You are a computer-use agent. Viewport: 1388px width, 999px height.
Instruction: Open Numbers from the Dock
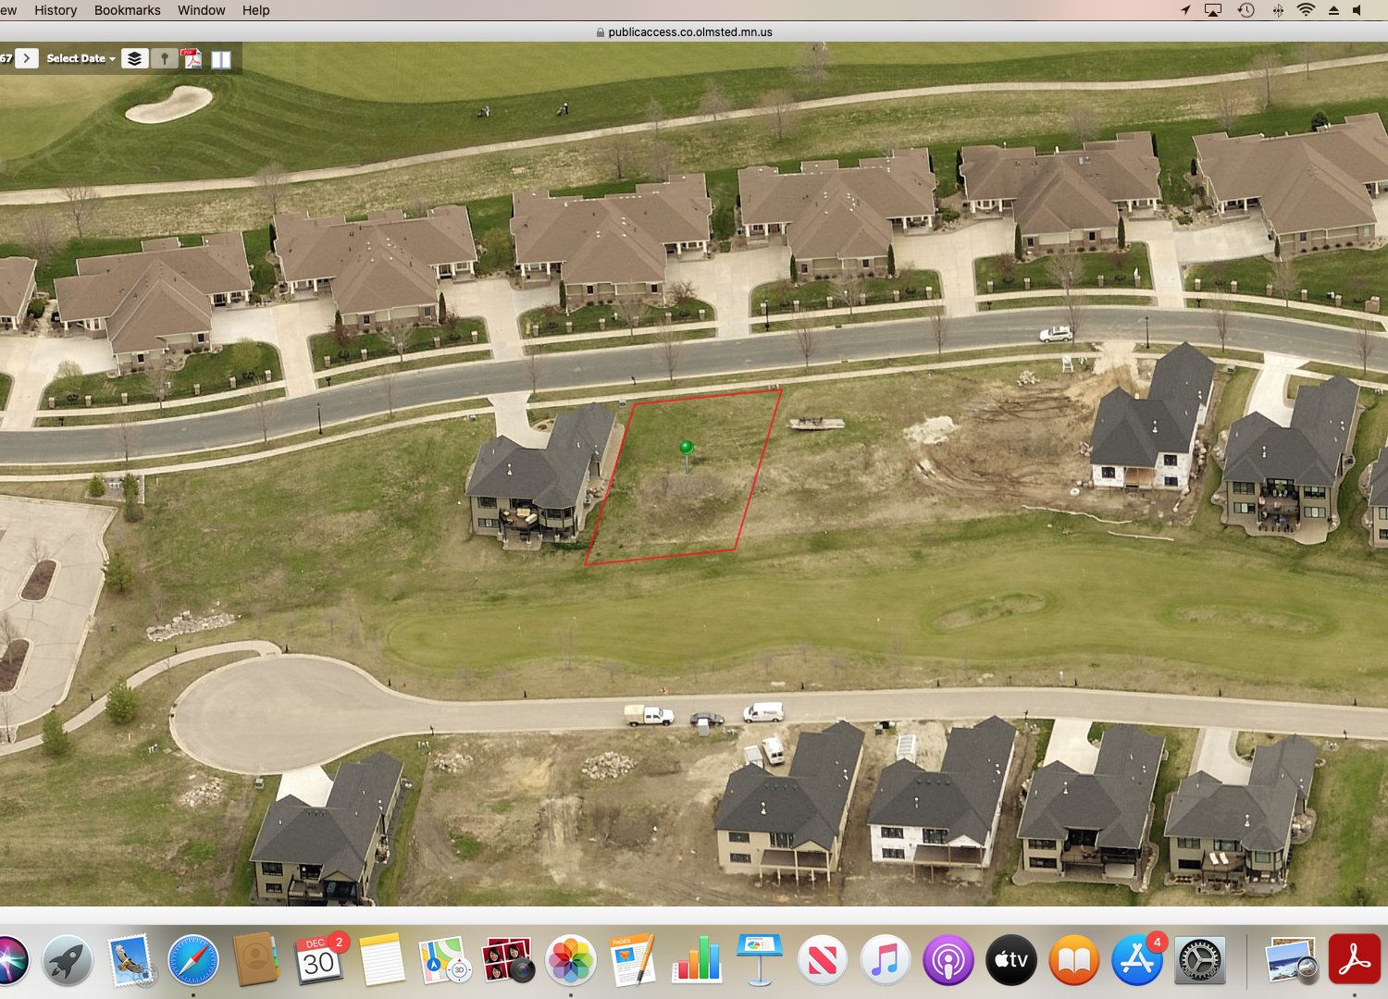coord(697,960)
